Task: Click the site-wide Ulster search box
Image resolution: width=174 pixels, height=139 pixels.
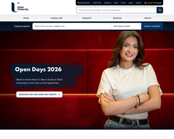Action: (x=117, y=10)
